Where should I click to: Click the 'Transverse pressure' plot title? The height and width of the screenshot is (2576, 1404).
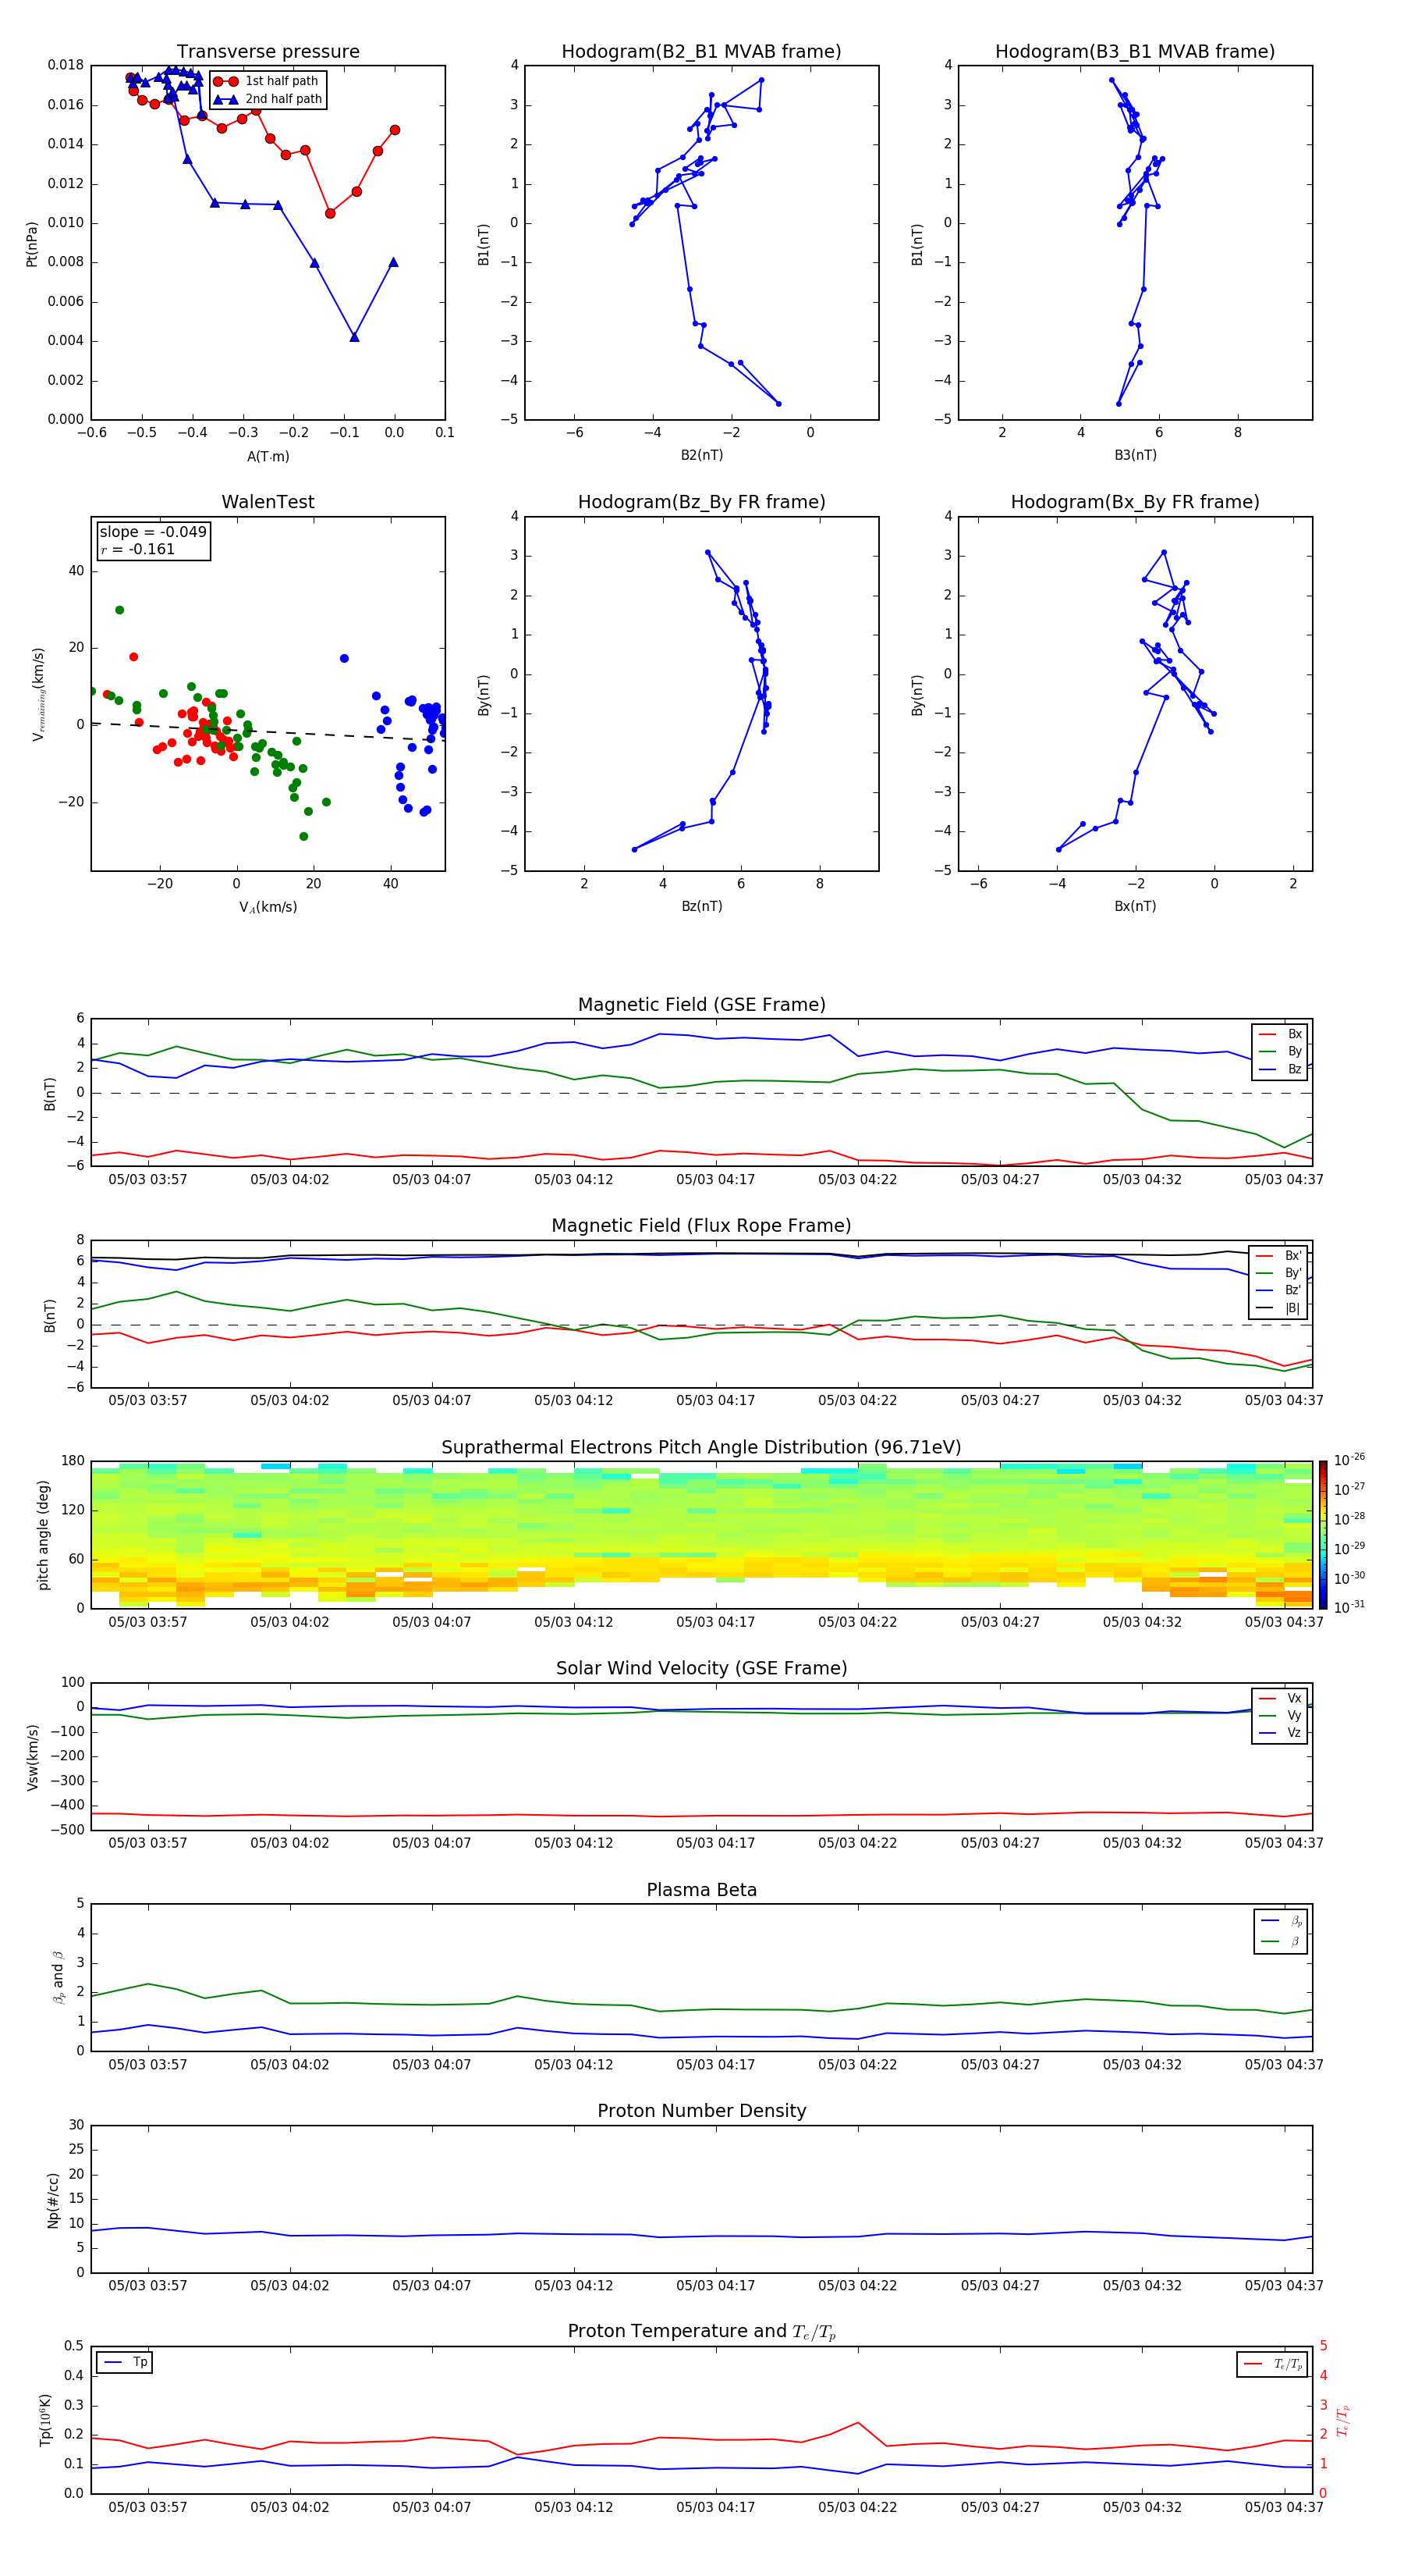[x=268, y=51]
